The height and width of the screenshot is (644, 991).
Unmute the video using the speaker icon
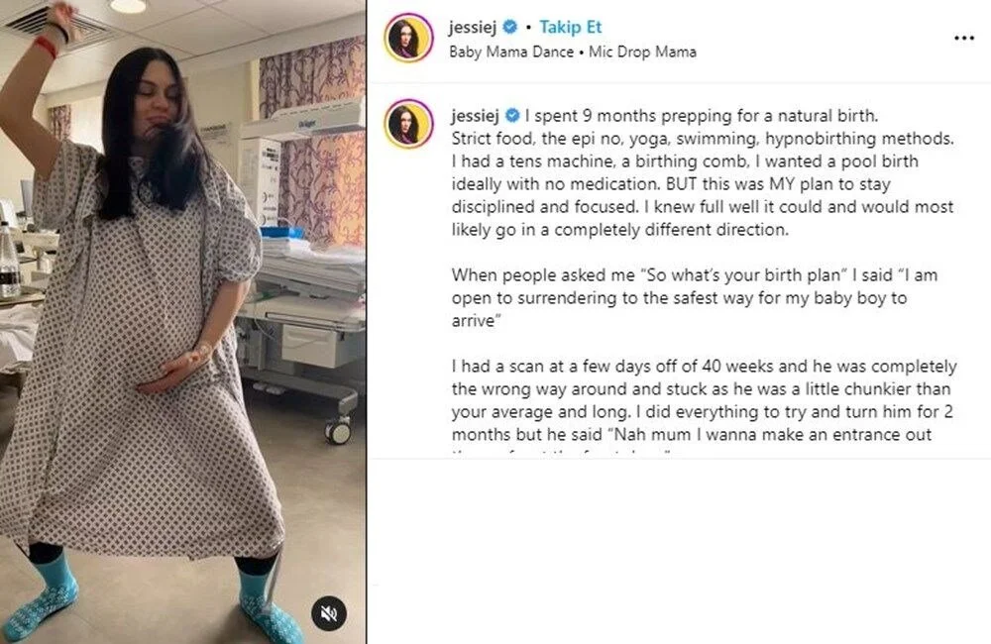click(329, 613)
